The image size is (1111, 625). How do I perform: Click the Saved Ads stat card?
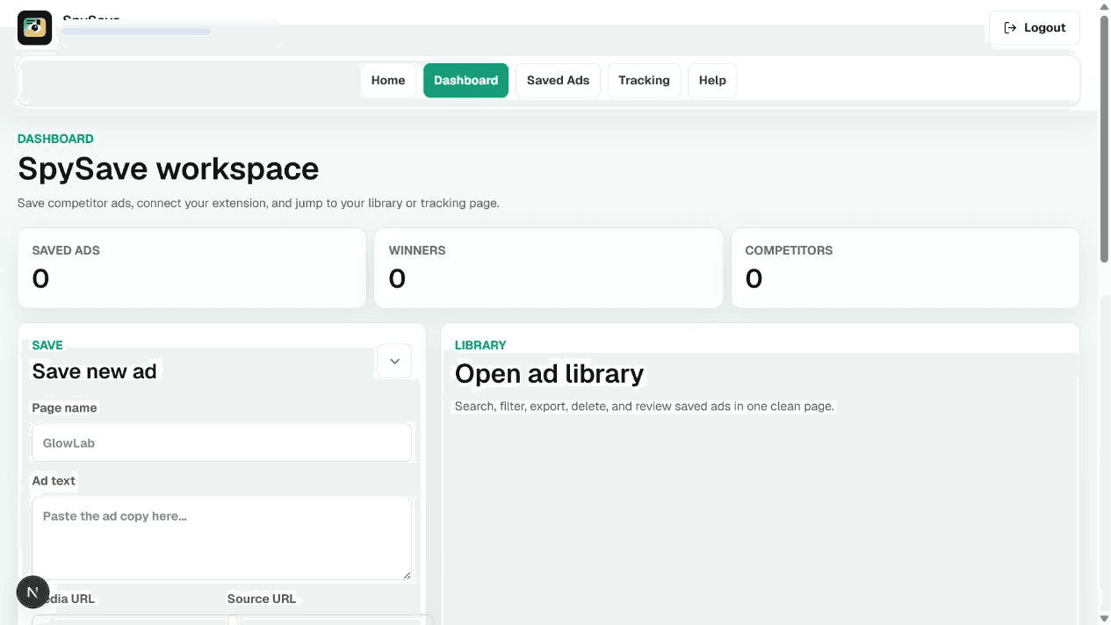click(191, 269)
